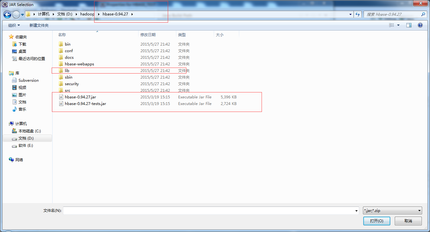
Task: Select 文档 (D:) in the address breadcrumb
Action: pyautogui.click(x=65, y=14)
